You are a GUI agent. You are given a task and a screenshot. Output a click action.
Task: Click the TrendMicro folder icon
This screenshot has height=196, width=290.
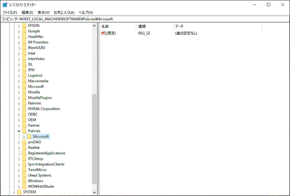24,170
